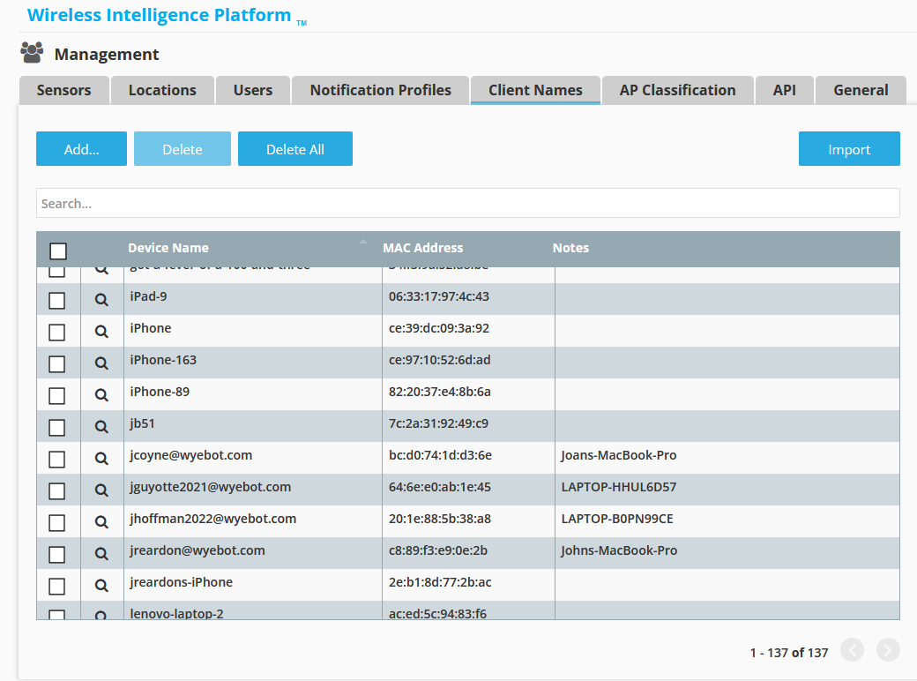Screen dimensions: 917x681
Task: Select the iPhone-163 row checkbox
Action: coord(56,364)
